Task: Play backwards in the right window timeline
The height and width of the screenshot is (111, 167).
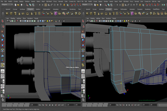Action: 126,105
